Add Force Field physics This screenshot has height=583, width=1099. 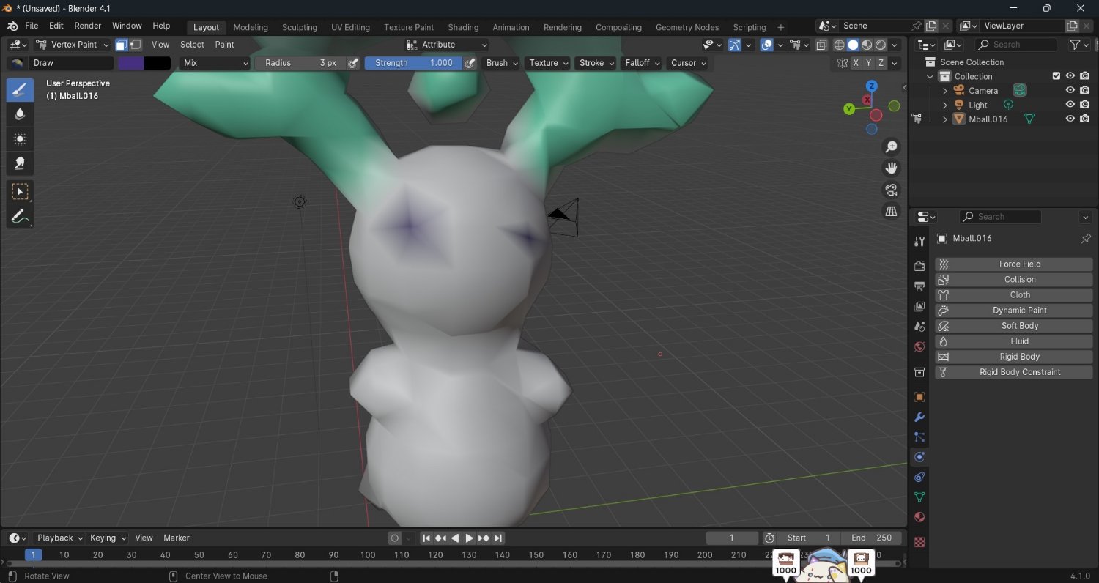pos(1014,264)
